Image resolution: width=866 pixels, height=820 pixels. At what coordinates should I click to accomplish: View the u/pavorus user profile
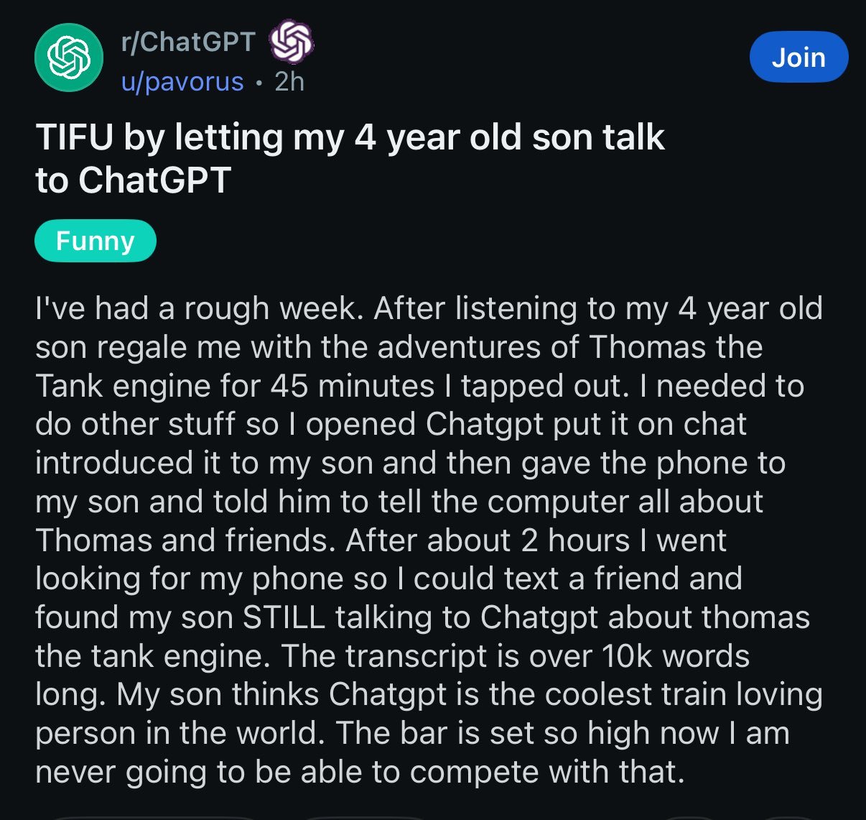point(182,82)
